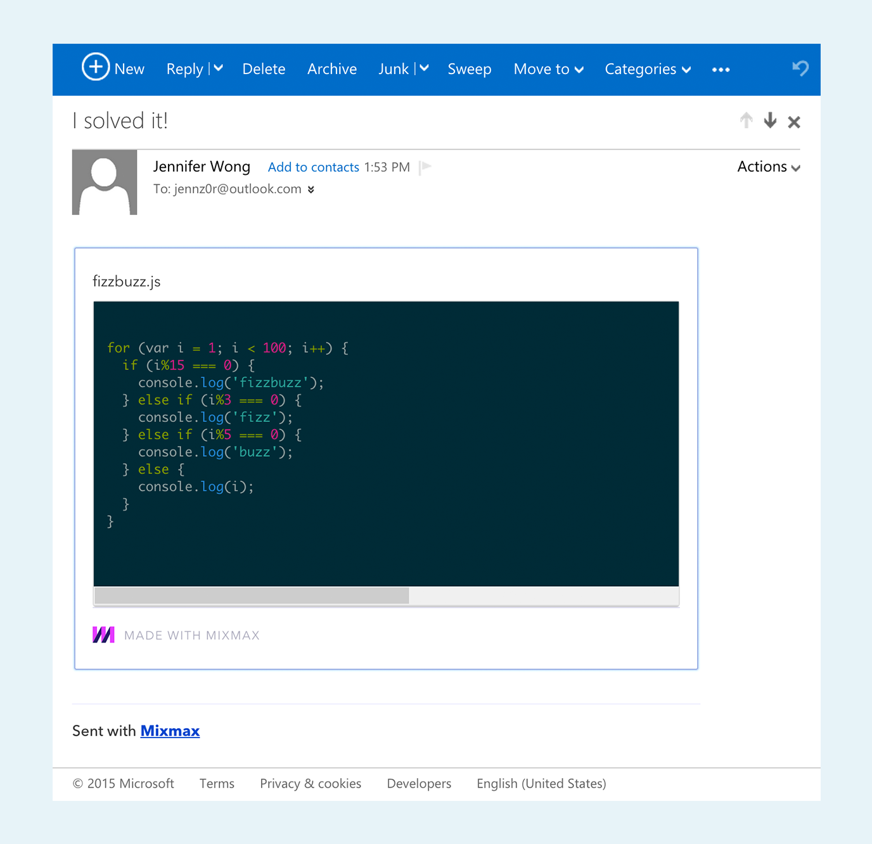This screenshot has height=844, width=872.
Task: Click the sender's profile avatar
Action: tap(105, 182)
